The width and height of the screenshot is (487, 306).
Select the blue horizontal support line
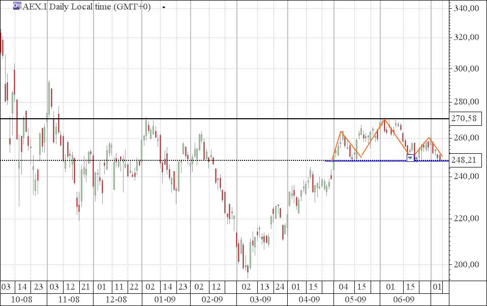tap(386, 161)
